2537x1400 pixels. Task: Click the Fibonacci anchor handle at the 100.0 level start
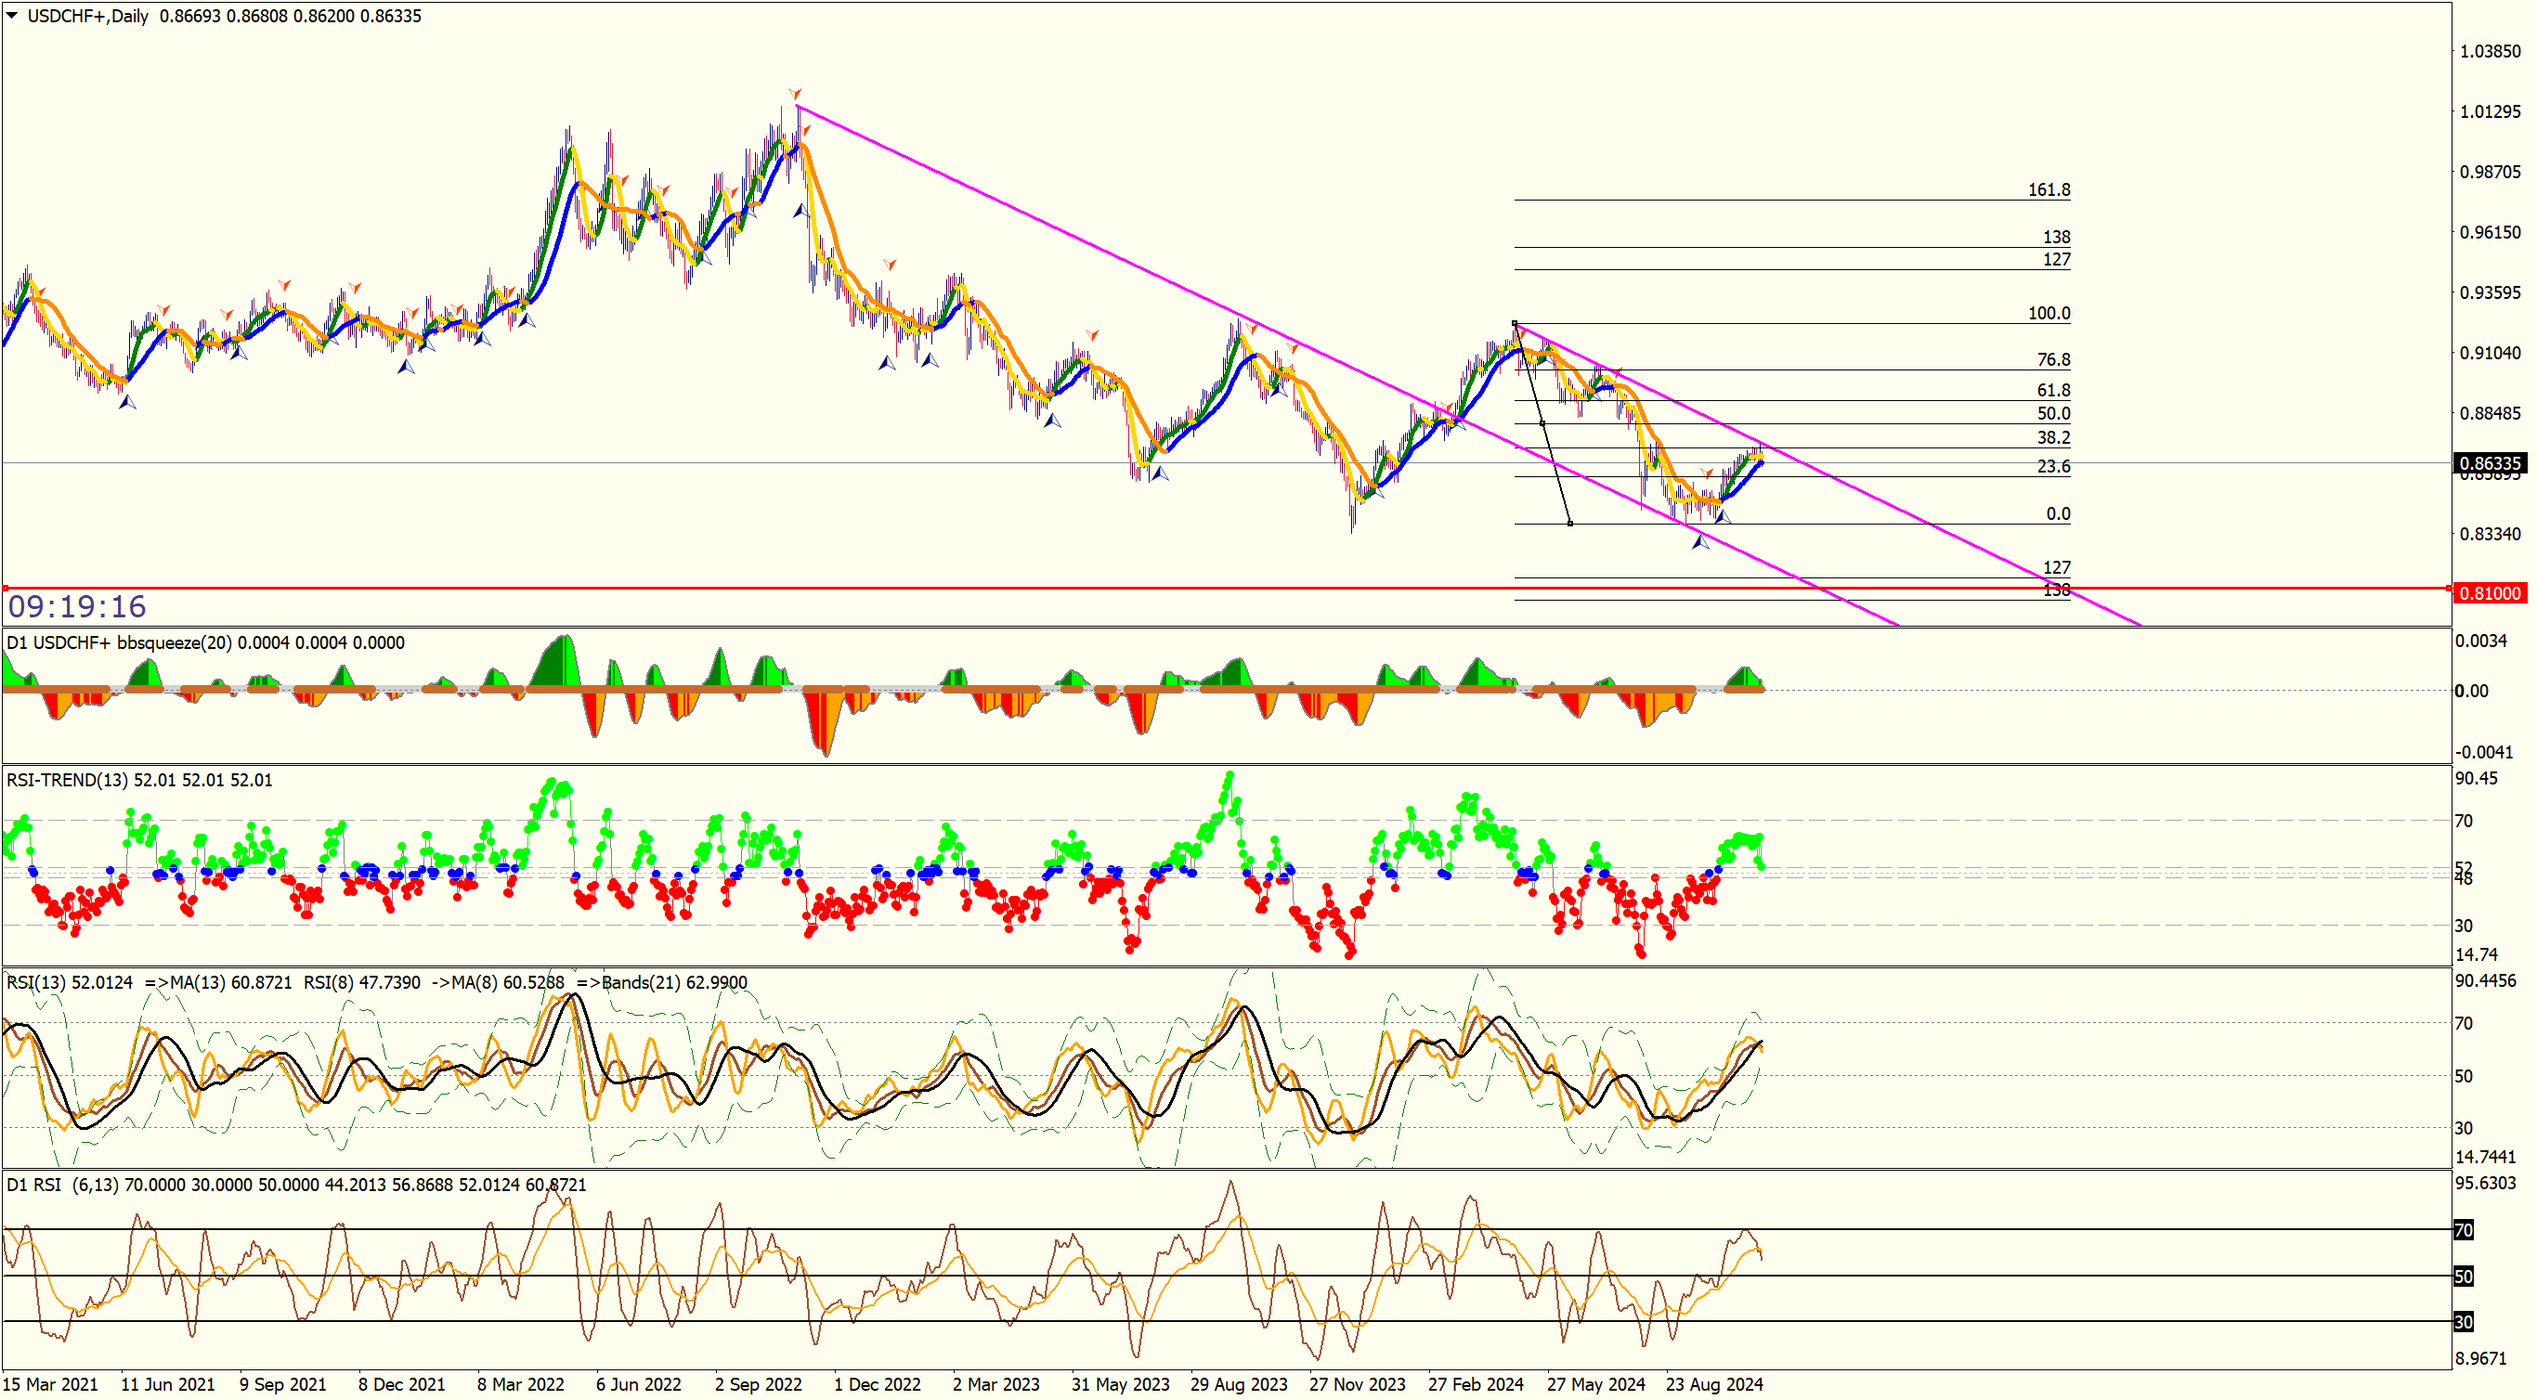click(x=1515, y=323)
